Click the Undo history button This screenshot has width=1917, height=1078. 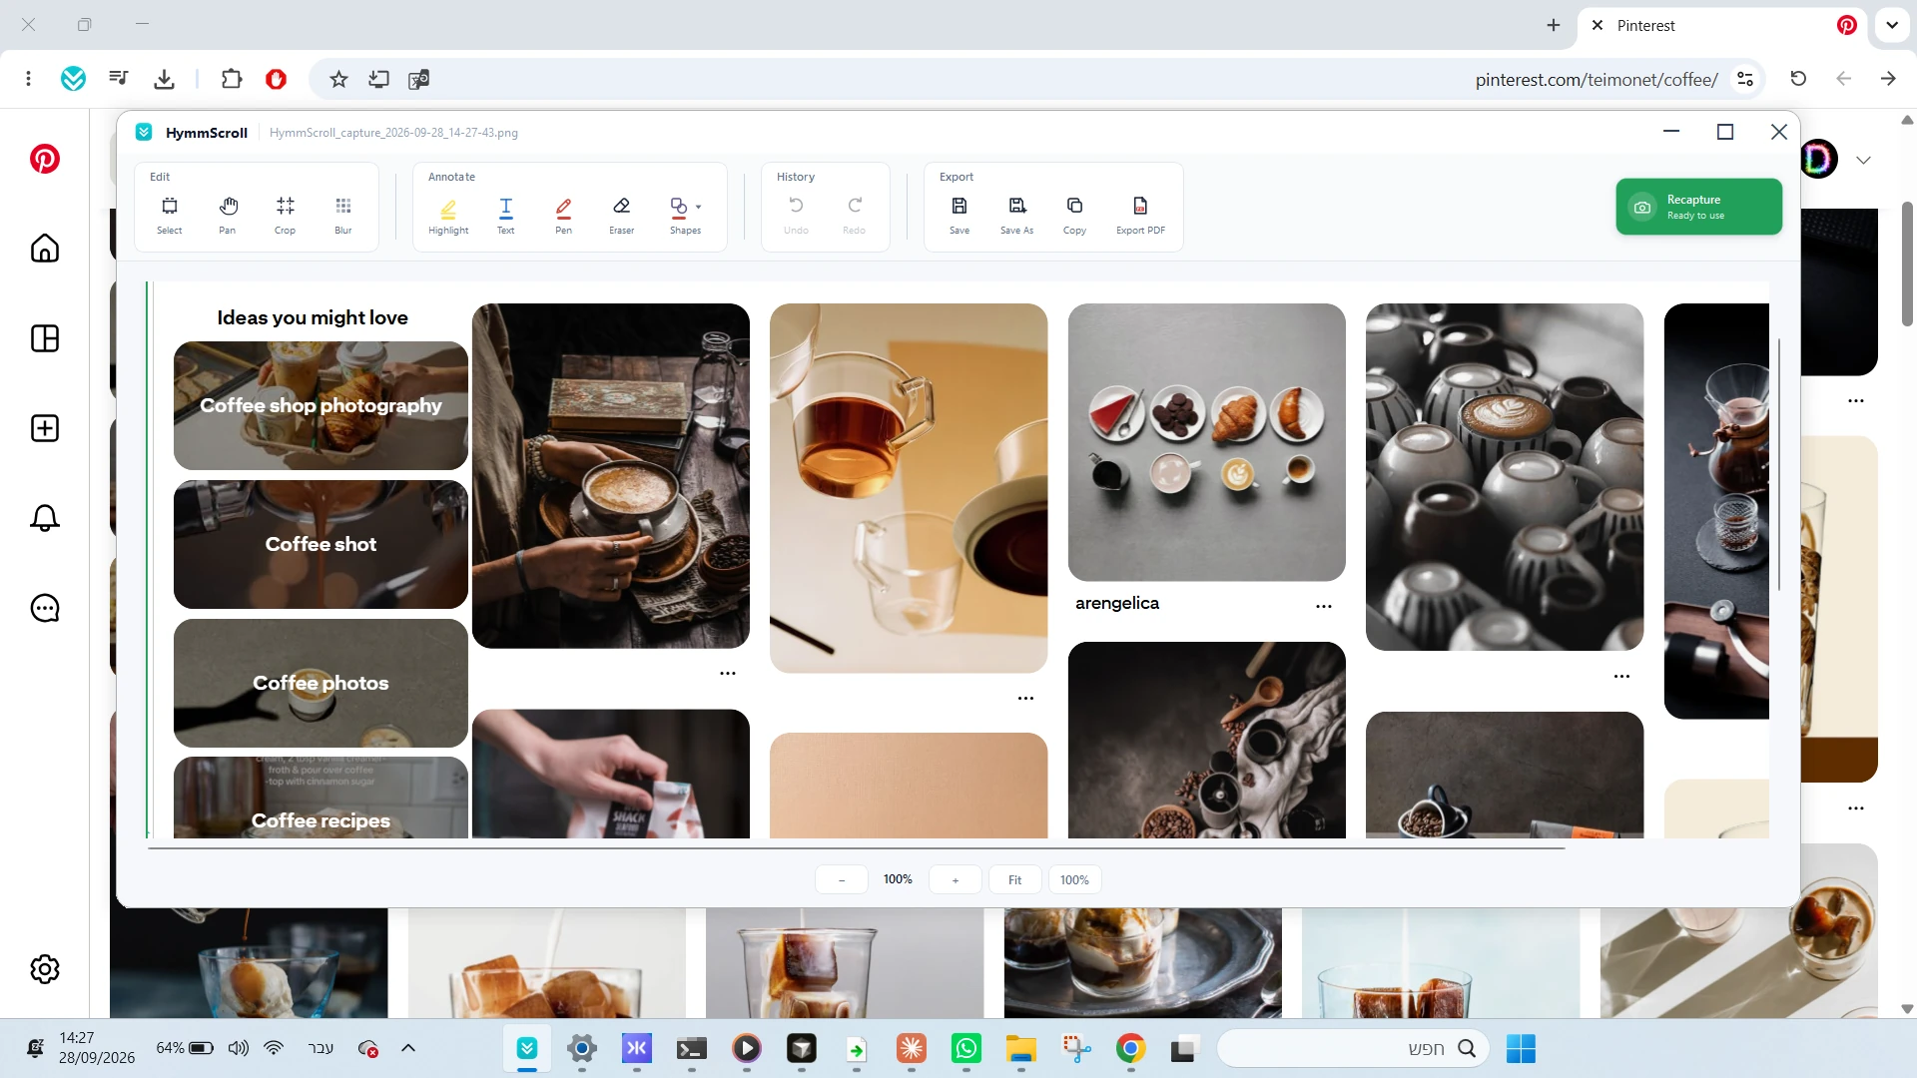(x=797, y=215)
